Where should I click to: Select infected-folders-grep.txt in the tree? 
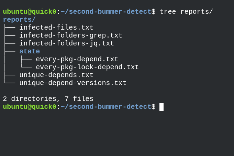71,35
